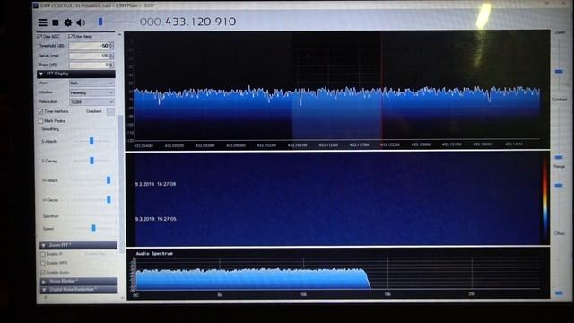574x323 pixels.
Task: Click the 433.120.910 frequency display
Action: pos(187,22)
